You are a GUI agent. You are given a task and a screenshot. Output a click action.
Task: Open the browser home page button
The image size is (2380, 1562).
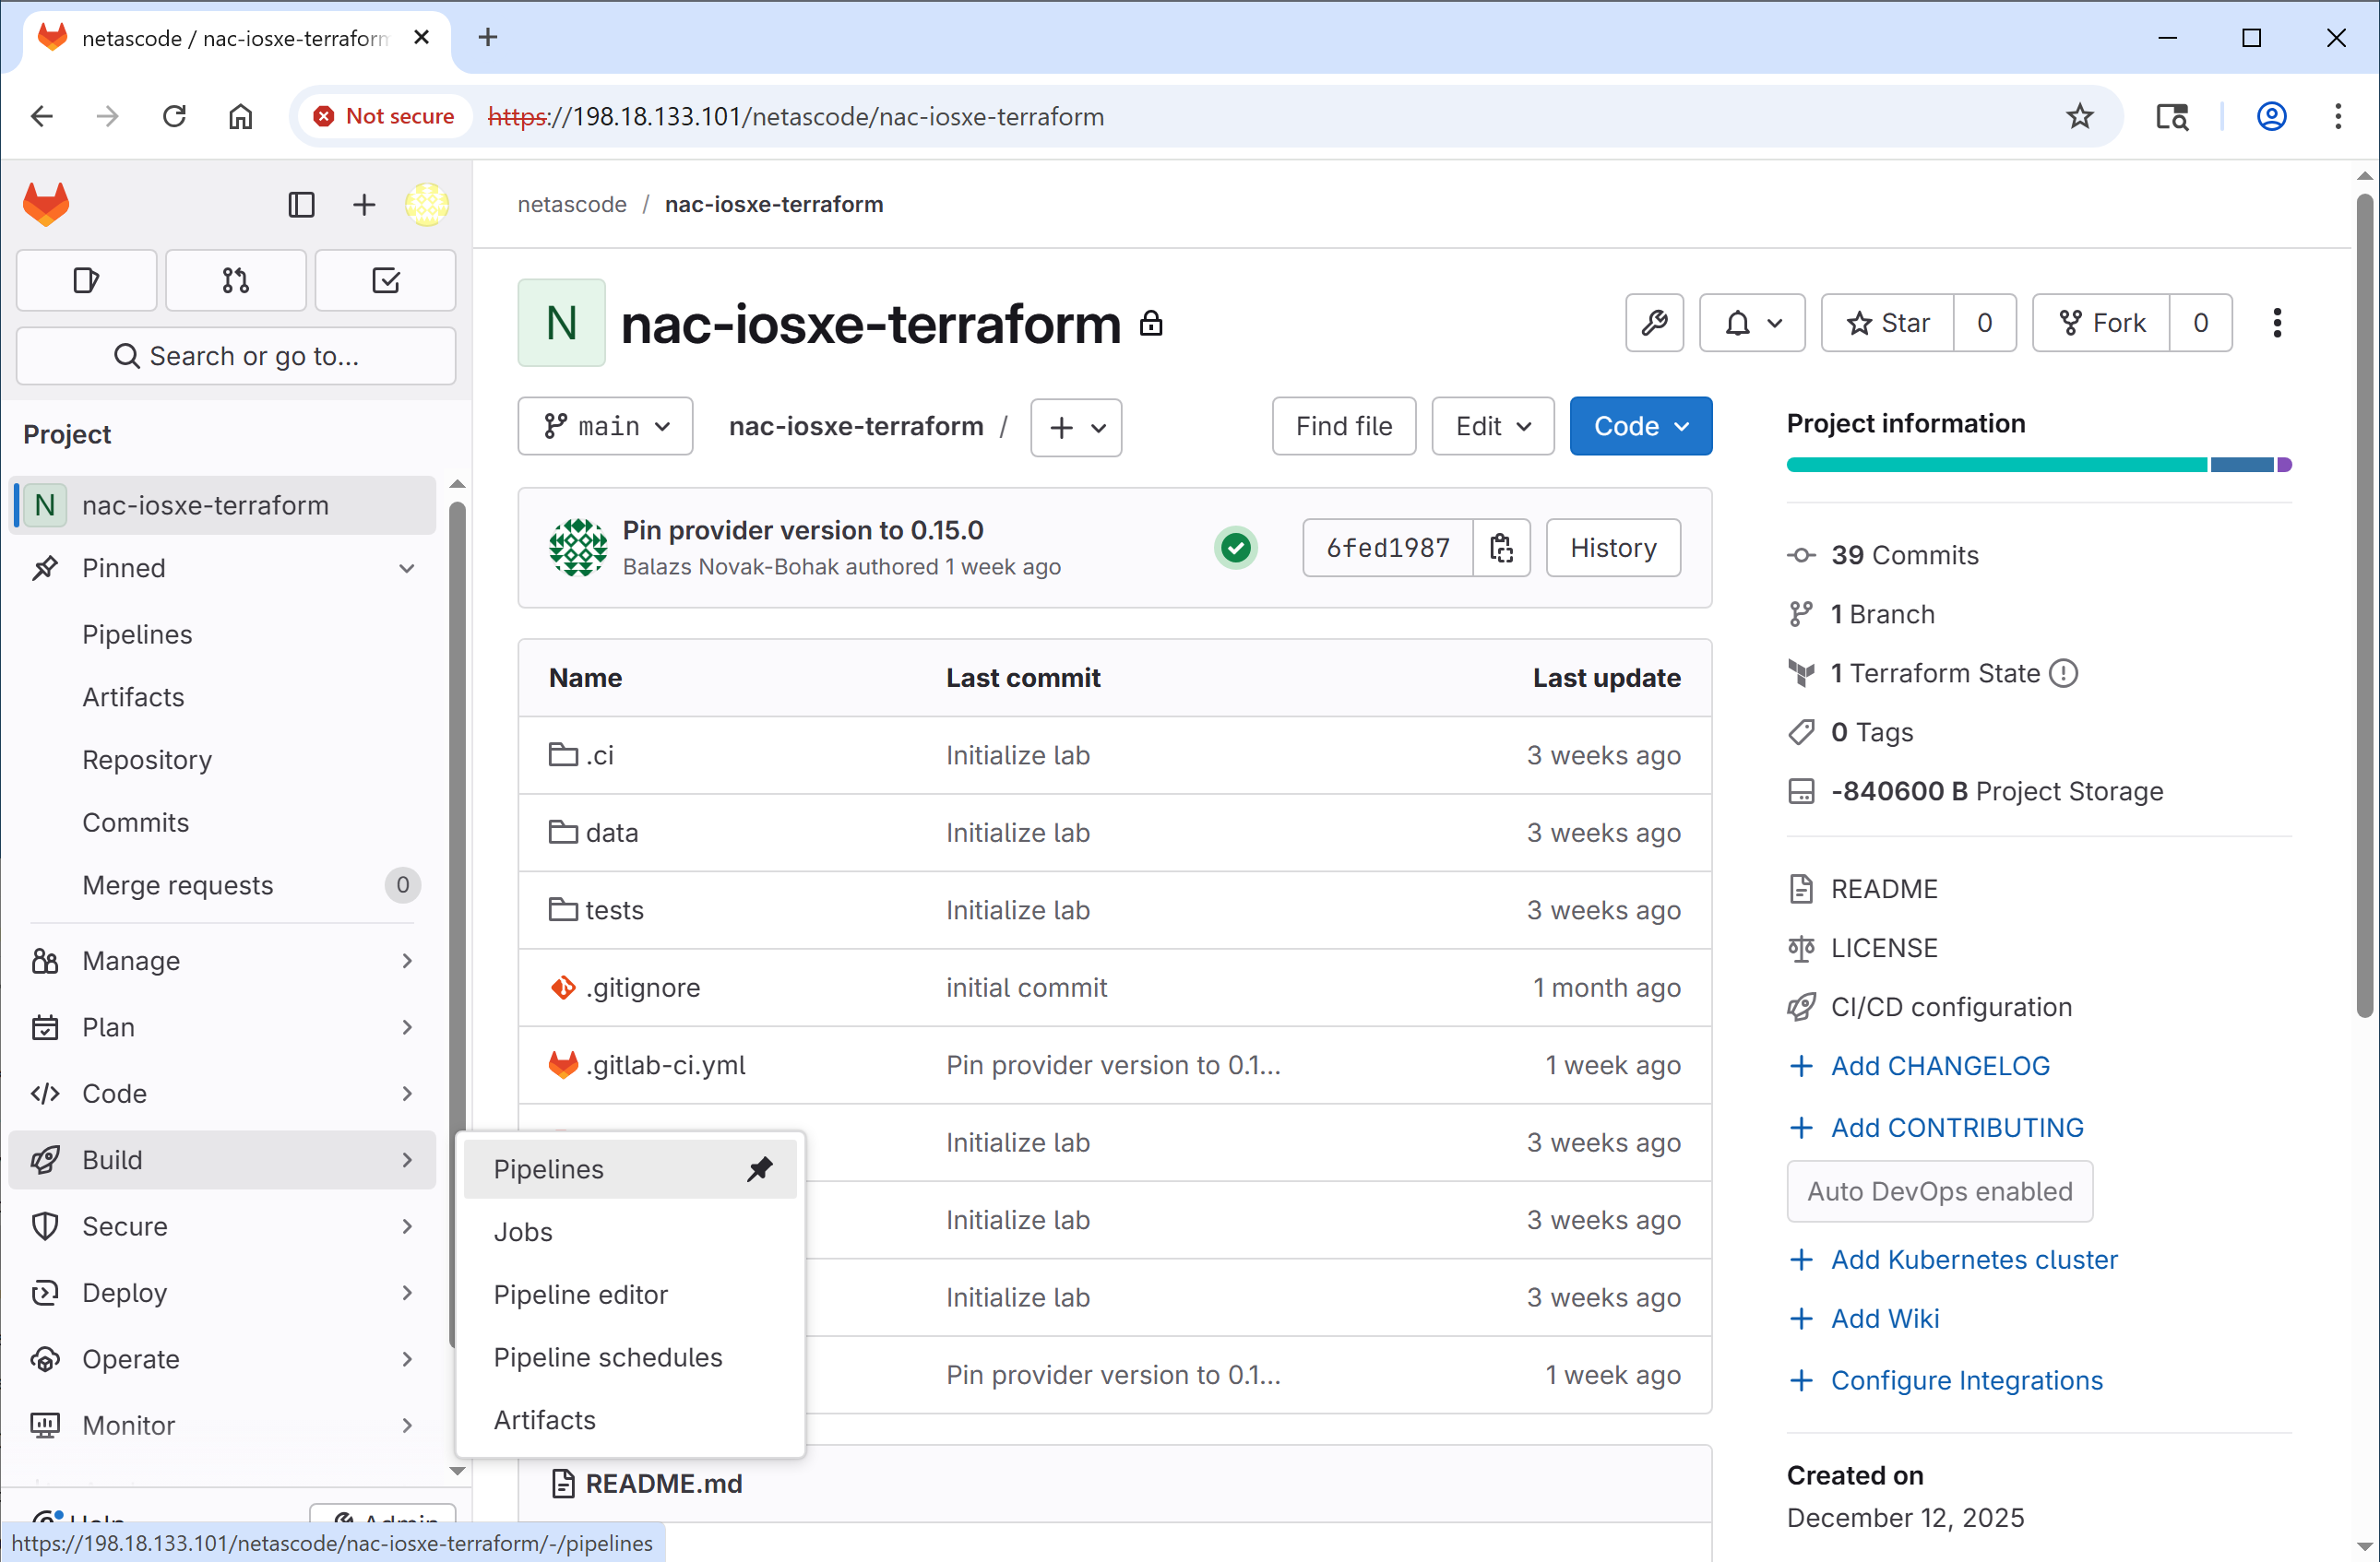[240, 117]
